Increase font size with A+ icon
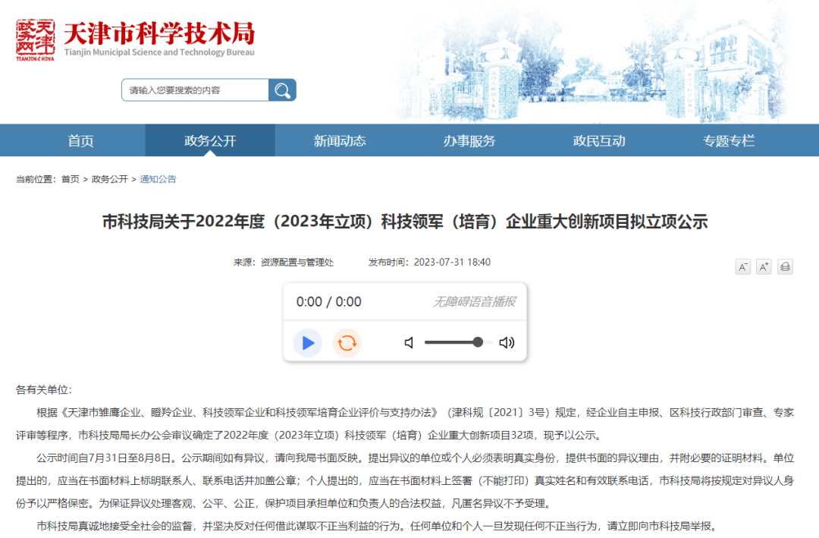Screen dimensions: 819x538 764,266
